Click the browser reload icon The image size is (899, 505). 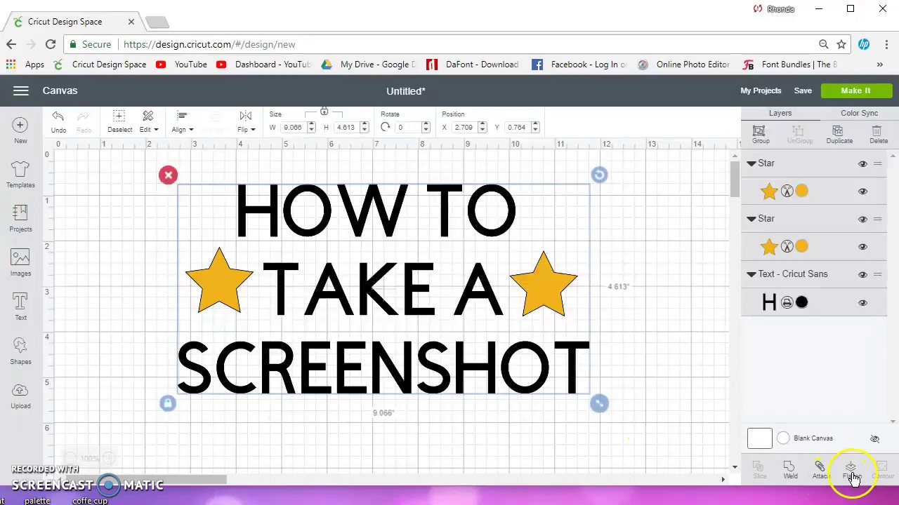51,44
